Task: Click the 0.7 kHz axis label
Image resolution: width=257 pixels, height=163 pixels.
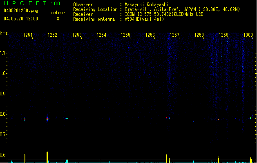Action: [3, 134]
